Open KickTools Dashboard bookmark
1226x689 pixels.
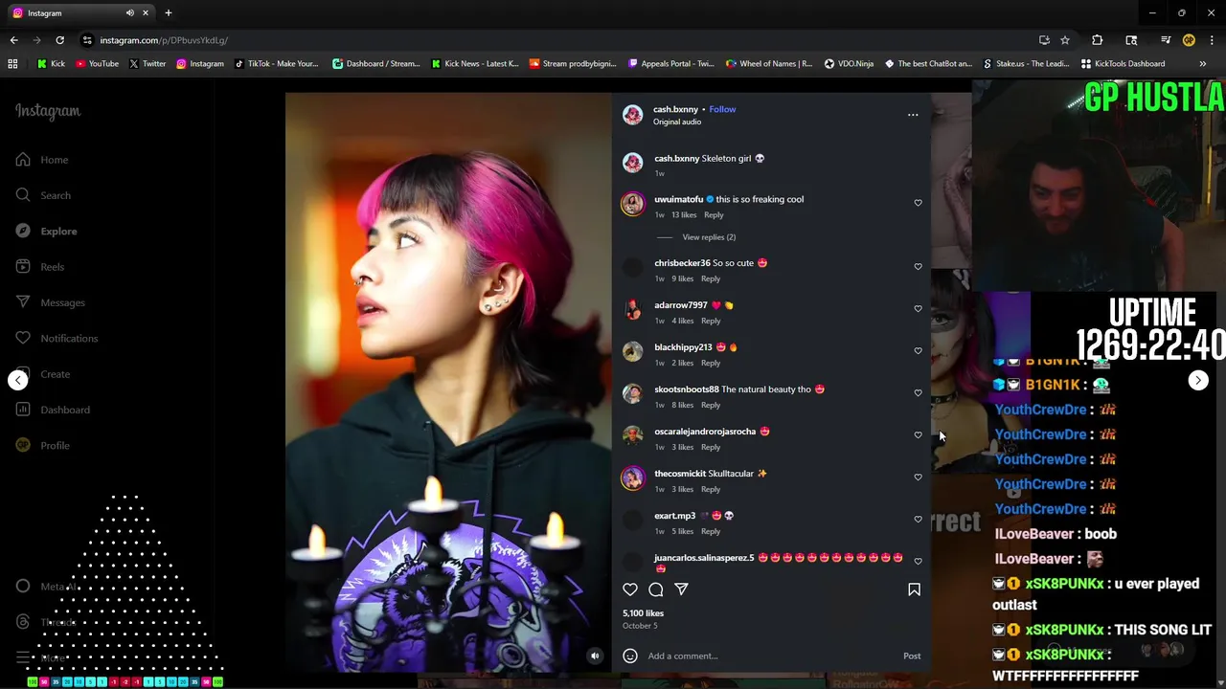pyautogui.click(x=1124, y=64)
